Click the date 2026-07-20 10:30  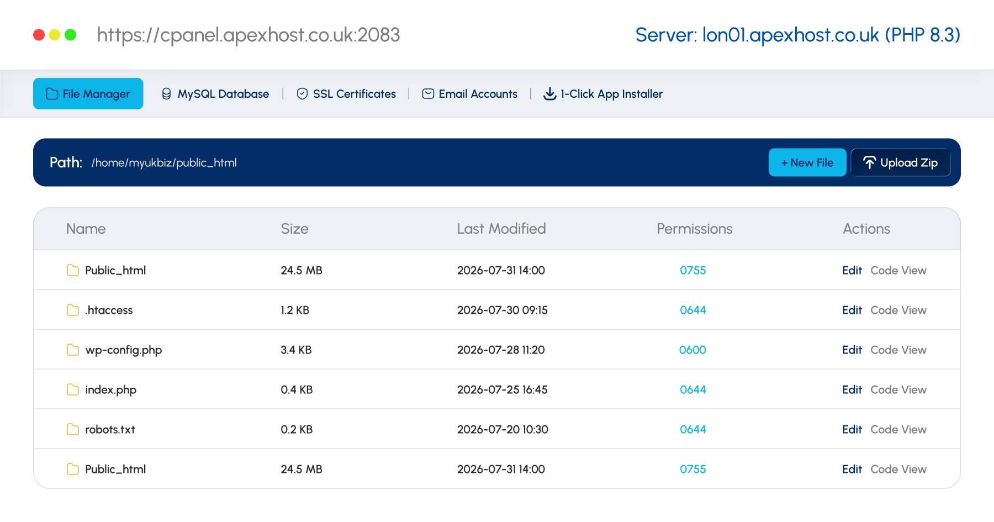503,429
